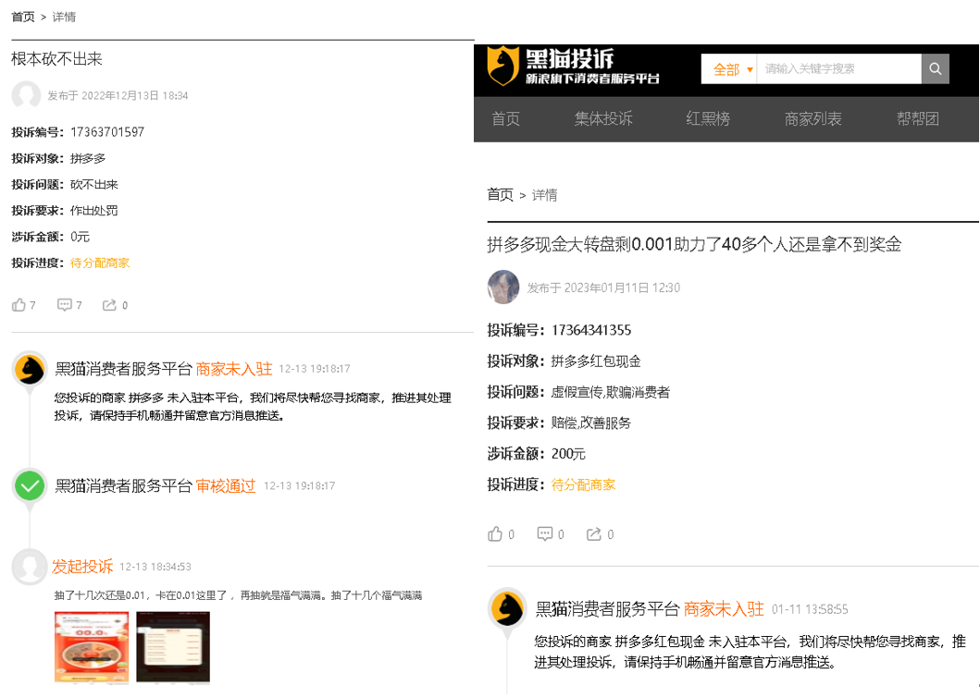Click the timestamp 01-11 13:58:55
The width and height of the screenshot is (980, 698).
(x=810, y=609)
